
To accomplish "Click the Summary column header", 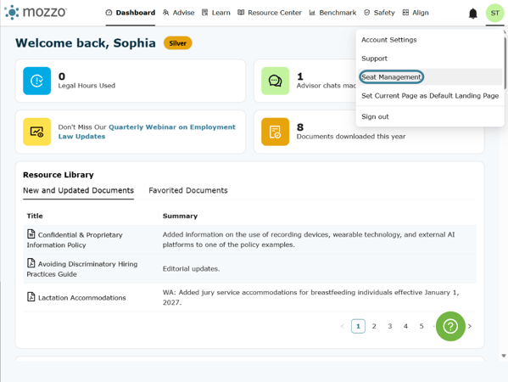I will (x=180, y=216).
